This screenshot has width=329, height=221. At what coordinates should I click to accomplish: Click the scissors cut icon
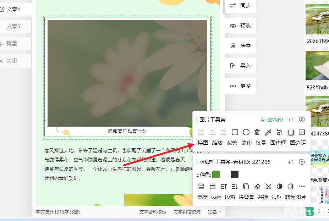point(268,186)
